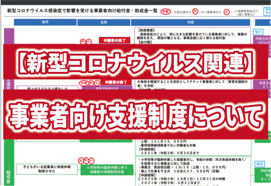Click the 小 circle beside first 申請受付終了 label
Viewport: 271px width, 186px height.
(89, 42)
